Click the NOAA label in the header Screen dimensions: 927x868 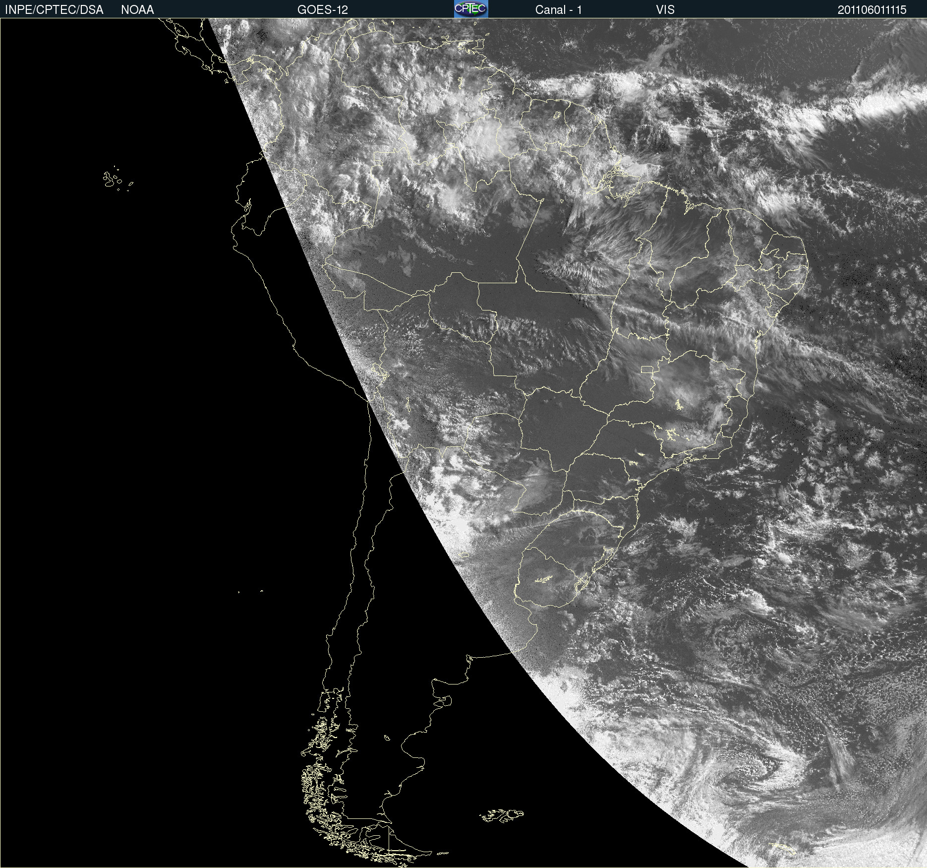[x=137, y=10]
